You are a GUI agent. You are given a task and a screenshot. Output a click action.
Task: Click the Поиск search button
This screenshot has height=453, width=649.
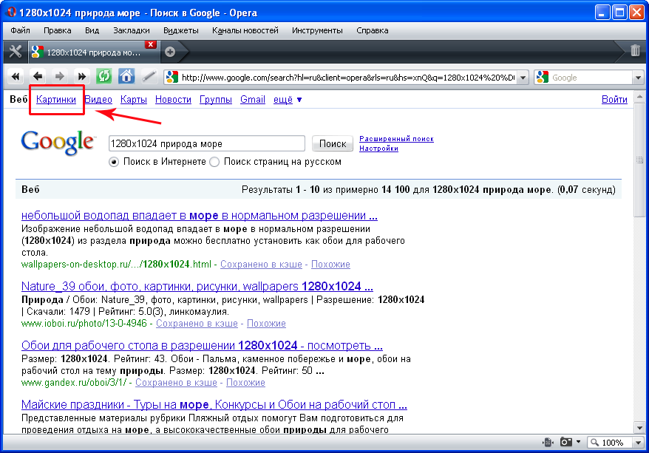point(333,143)
